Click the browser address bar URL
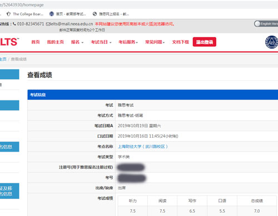 [22, 5]
